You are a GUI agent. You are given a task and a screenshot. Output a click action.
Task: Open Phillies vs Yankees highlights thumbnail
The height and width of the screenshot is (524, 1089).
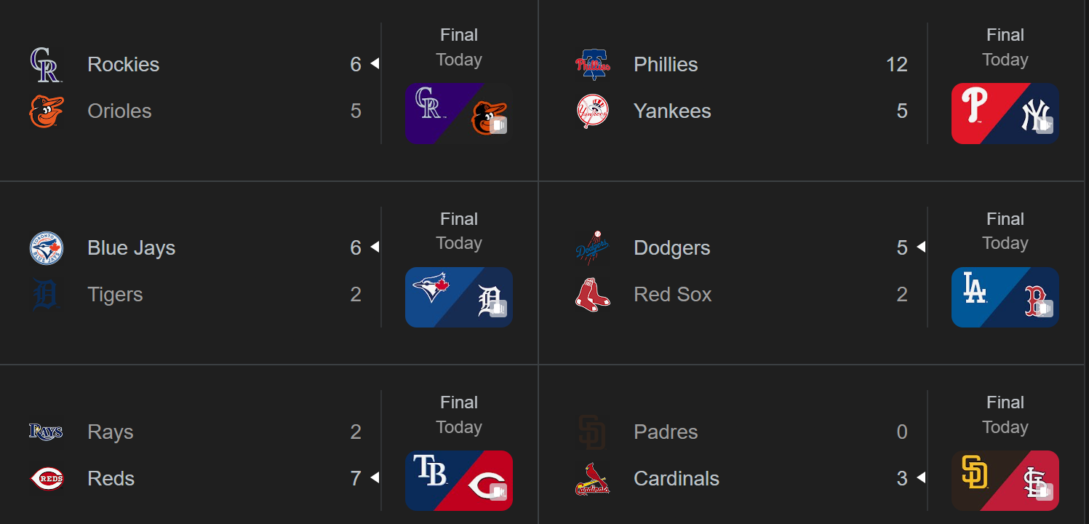[x=1005, y=113]
